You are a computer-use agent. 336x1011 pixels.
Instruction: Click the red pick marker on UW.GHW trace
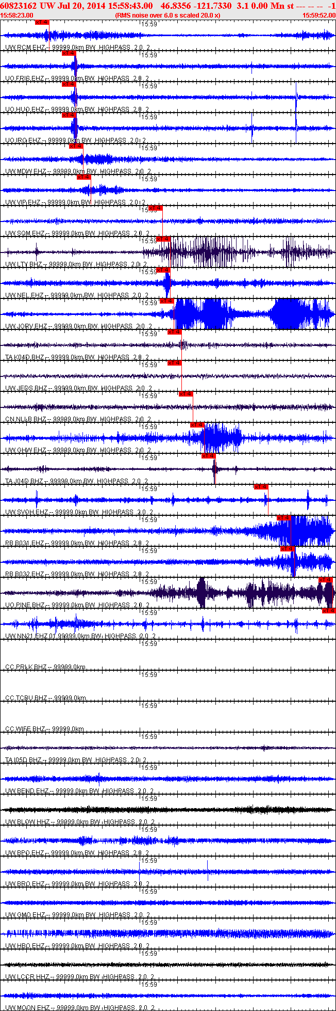pos(197,425)
